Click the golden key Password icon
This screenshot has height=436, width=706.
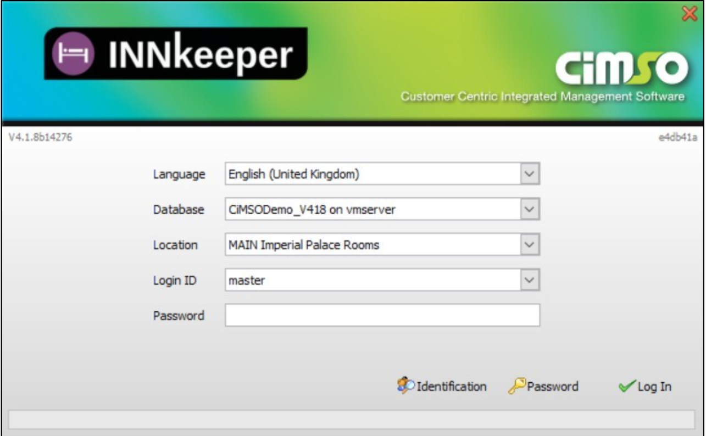click(517, 386)
